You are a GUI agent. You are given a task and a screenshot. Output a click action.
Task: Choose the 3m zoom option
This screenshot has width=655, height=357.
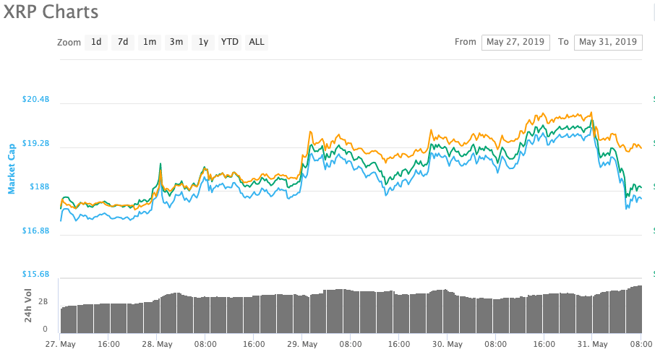tap(176, 42)
